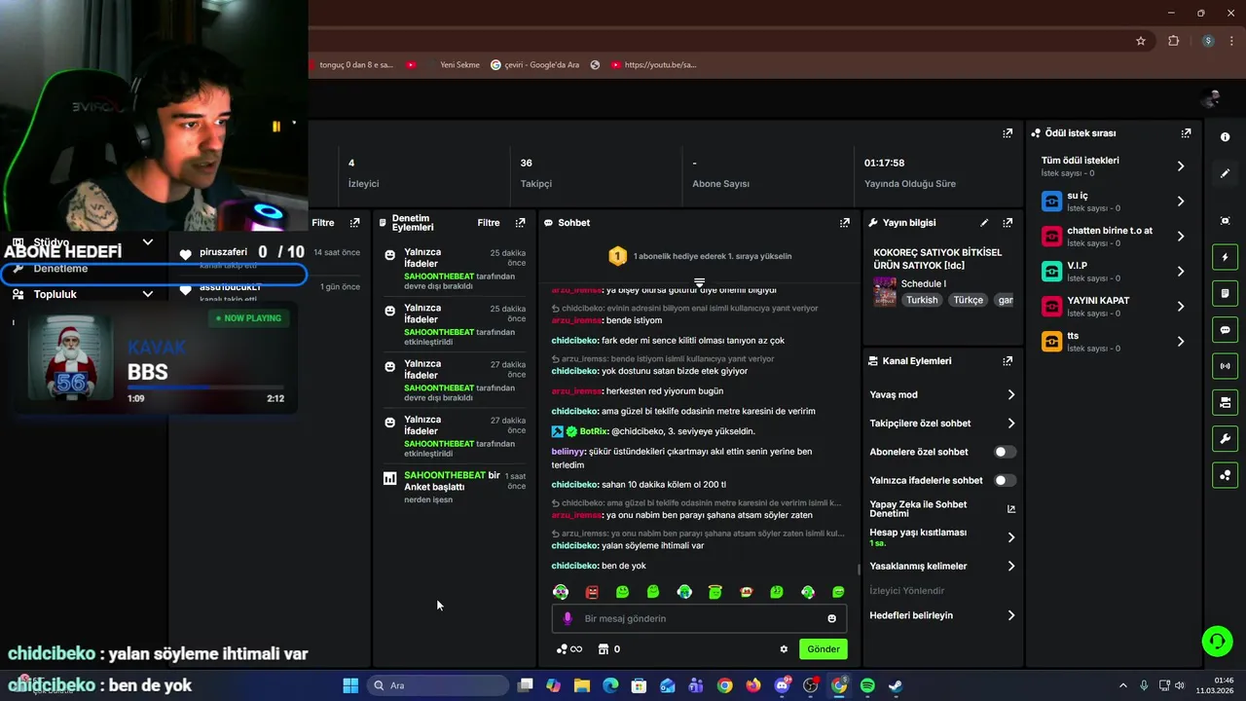Bookmark this page with the star icon
The height and width of the screenshot is (701, 1246).
1141,41
